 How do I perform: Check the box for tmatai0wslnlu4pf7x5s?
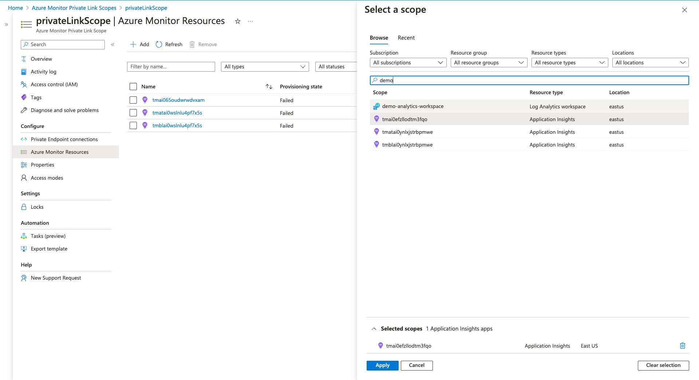[x=133, y=113]
